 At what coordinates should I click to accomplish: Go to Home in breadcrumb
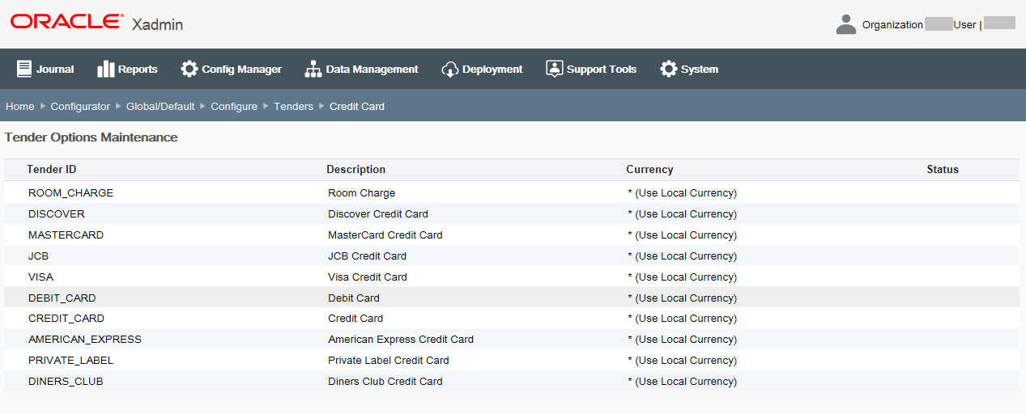20,106
